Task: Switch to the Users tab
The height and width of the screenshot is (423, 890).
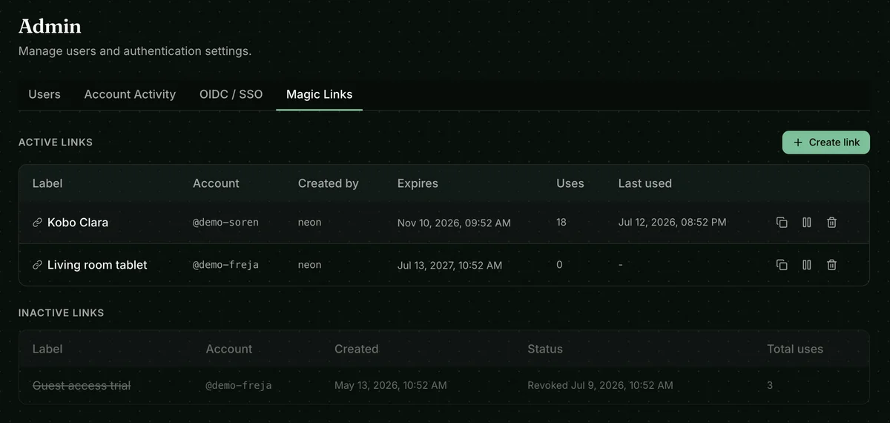Action: point(44,94)
